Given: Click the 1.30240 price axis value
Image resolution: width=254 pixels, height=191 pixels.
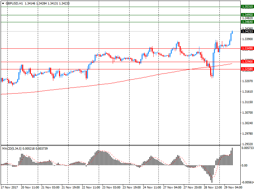Looking at the screenshot, I should click(247, 123).
